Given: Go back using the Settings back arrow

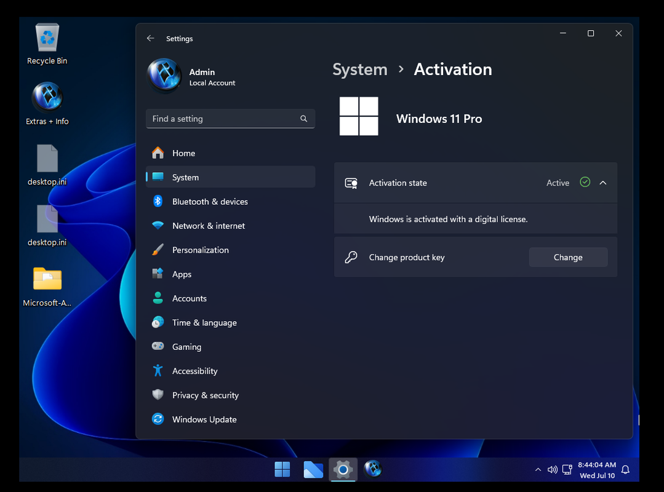Looking at the screenshot, I should click(x=150, y=39).
